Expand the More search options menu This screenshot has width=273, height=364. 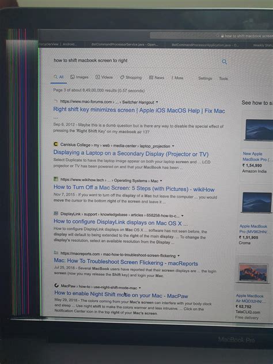[177, 78]
